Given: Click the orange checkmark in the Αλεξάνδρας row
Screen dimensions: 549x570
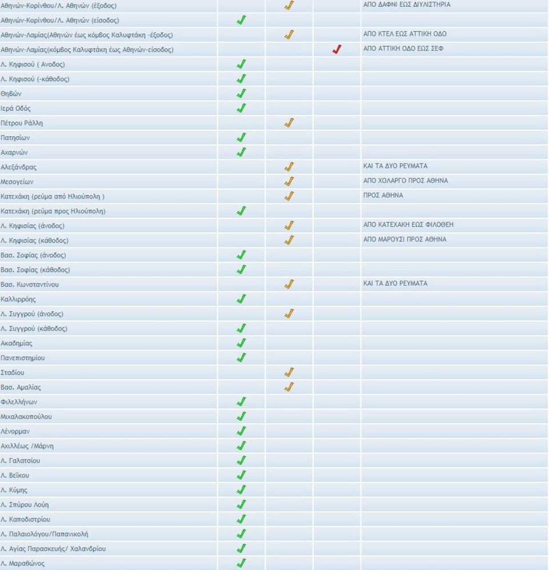Looking at the screenshot, I should point(289,167).
